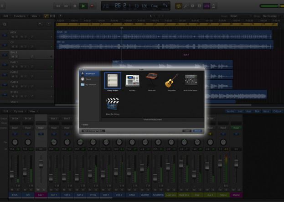Image resolution: width=284 pixels, height=202 pixels.
Task: Click the OH audio region in tracks area
Action: click(x=165, y=45)
